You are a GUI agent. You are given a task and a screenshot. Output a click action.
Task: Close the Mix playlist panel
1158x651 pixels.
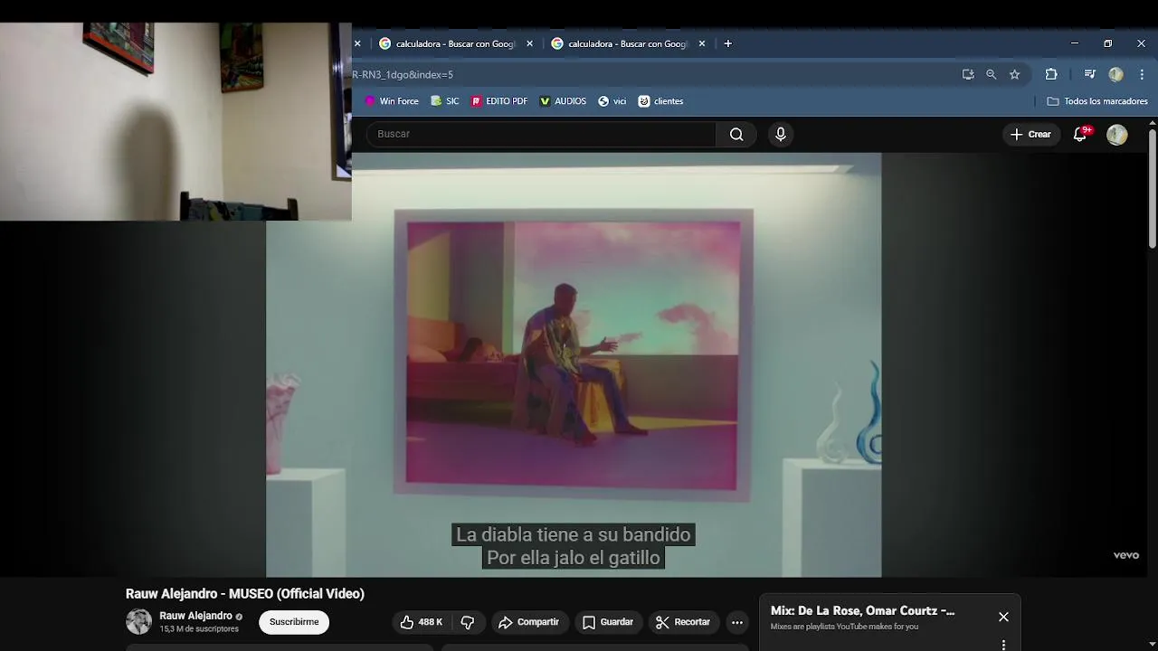[x=1003, y=617]
